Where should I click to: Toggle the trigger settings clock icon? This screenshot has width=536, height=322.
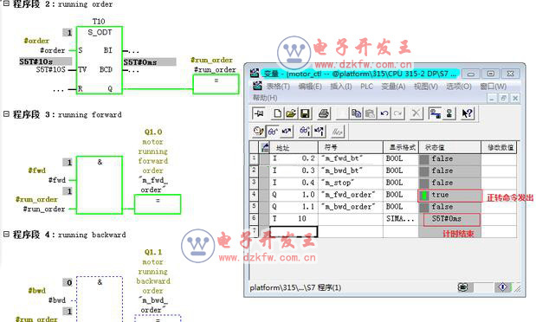pyautogui.click(x=258, y=132)
